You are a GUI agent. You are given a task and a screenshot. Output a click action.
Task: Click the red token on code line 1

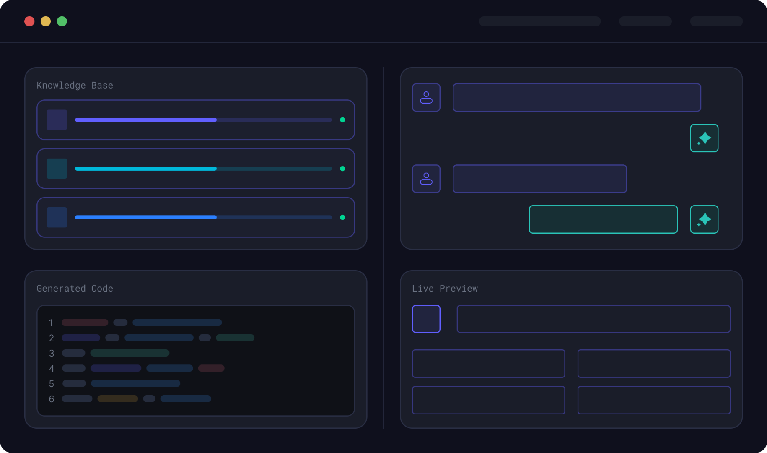[85, 323]
